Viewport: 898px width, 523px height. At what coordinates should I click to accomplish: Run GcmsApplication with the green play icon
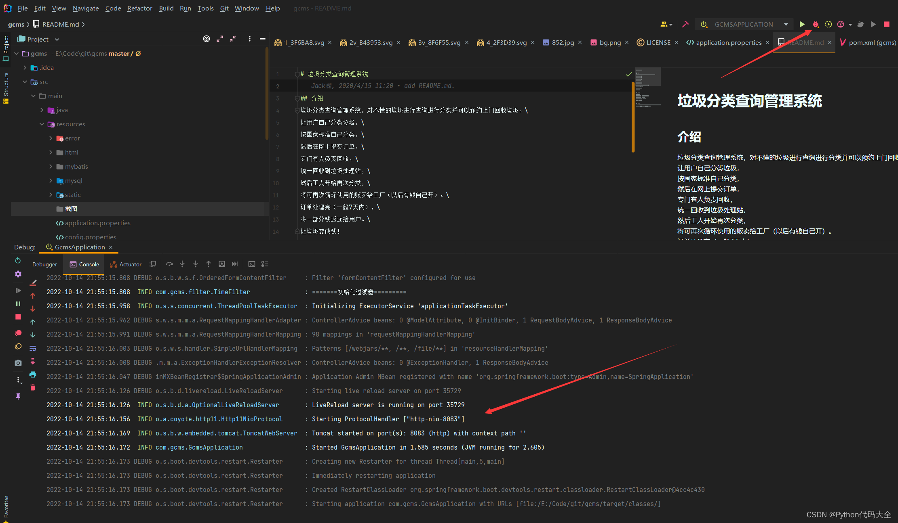coord(802,24)
